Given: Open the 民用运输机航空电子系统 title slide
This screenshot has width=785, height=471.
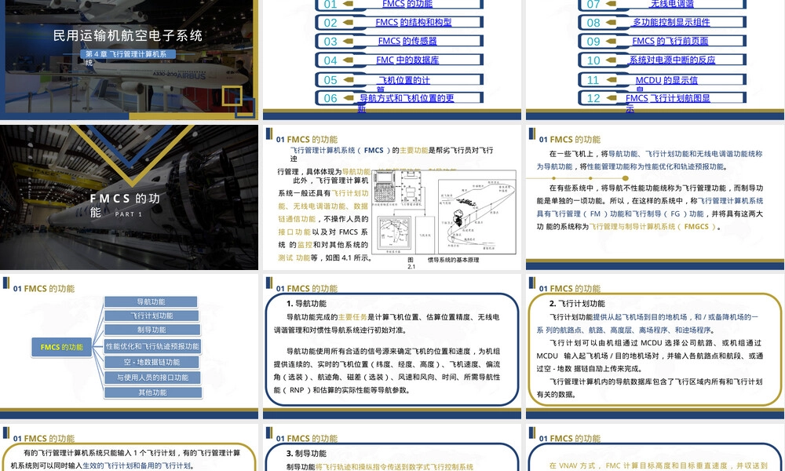Looking at the screenshot, I should [x=129, y=60].
